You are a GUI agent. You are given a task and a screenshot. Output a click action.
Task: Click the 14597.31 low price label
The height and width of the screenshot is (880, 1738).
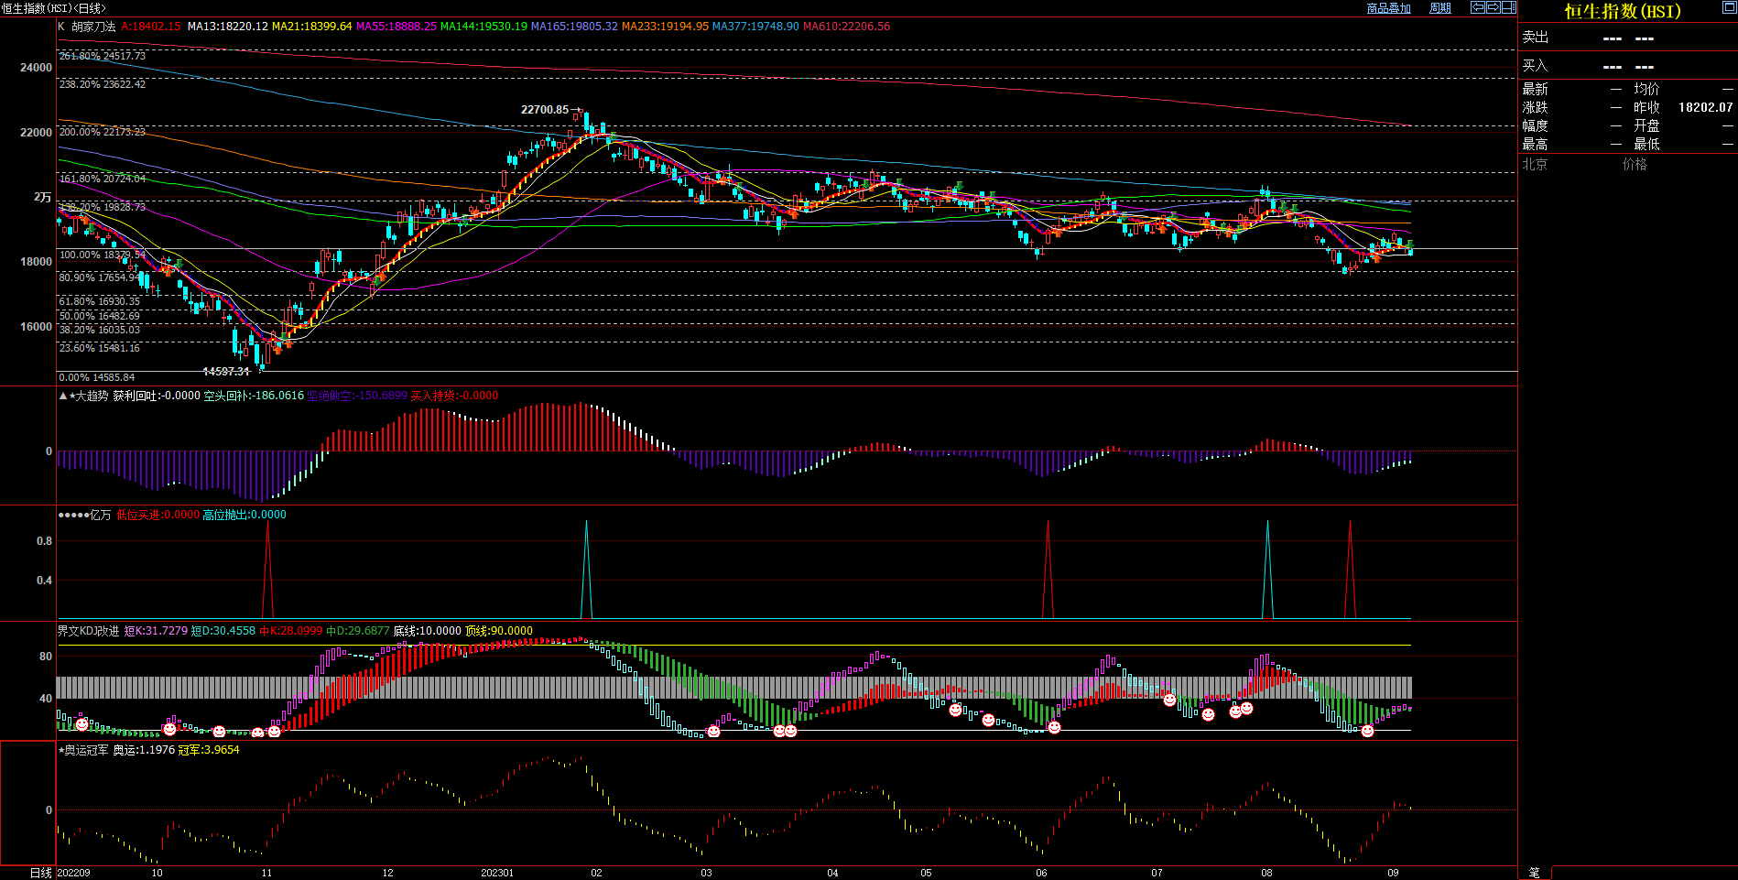coord(225,372)
